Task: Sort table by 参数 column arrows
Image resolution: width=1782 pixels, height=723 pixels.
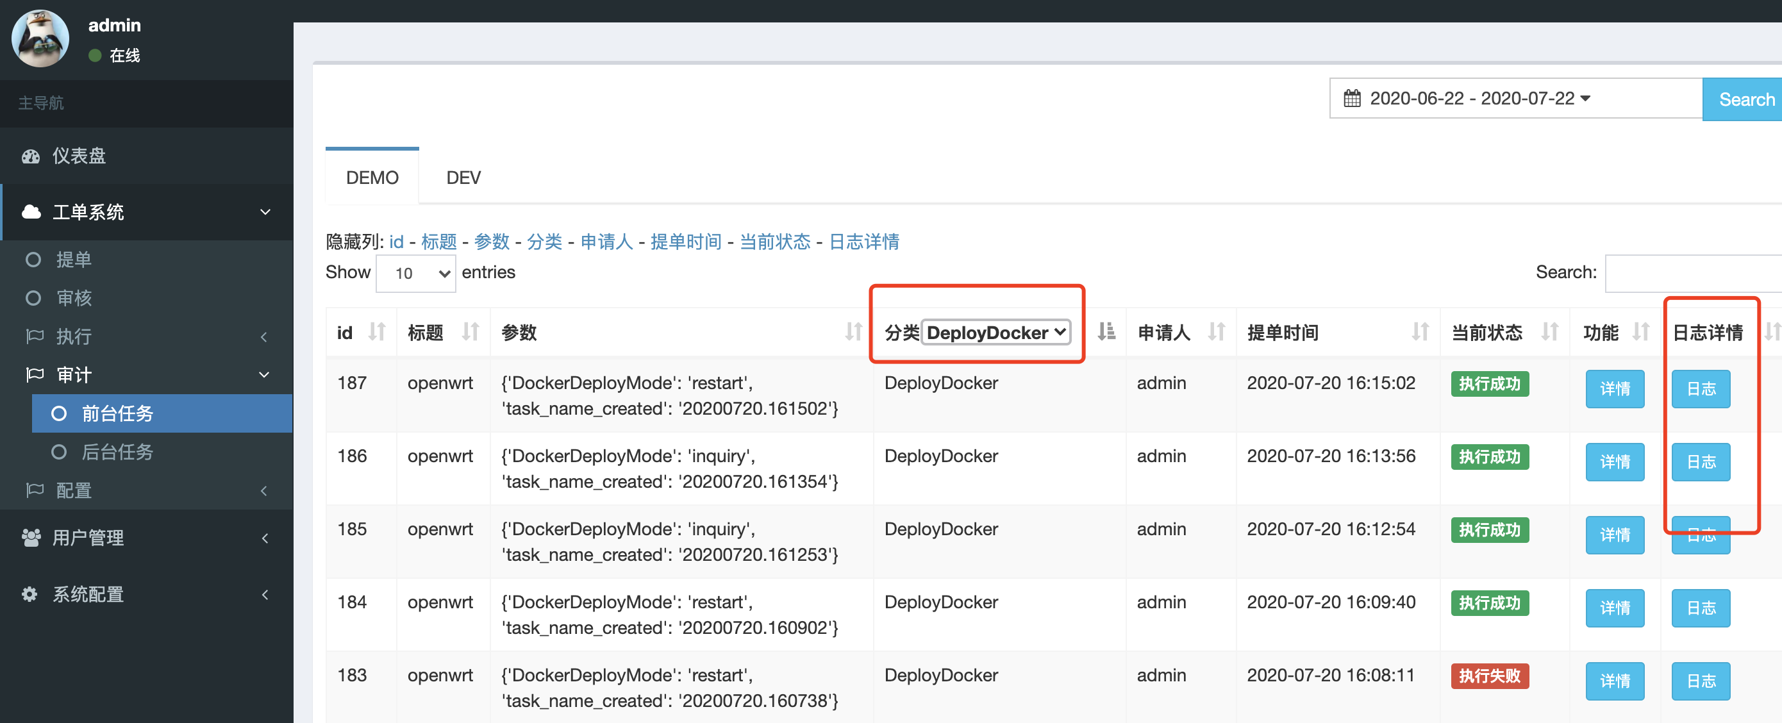Action: click(x=854, y=332)
